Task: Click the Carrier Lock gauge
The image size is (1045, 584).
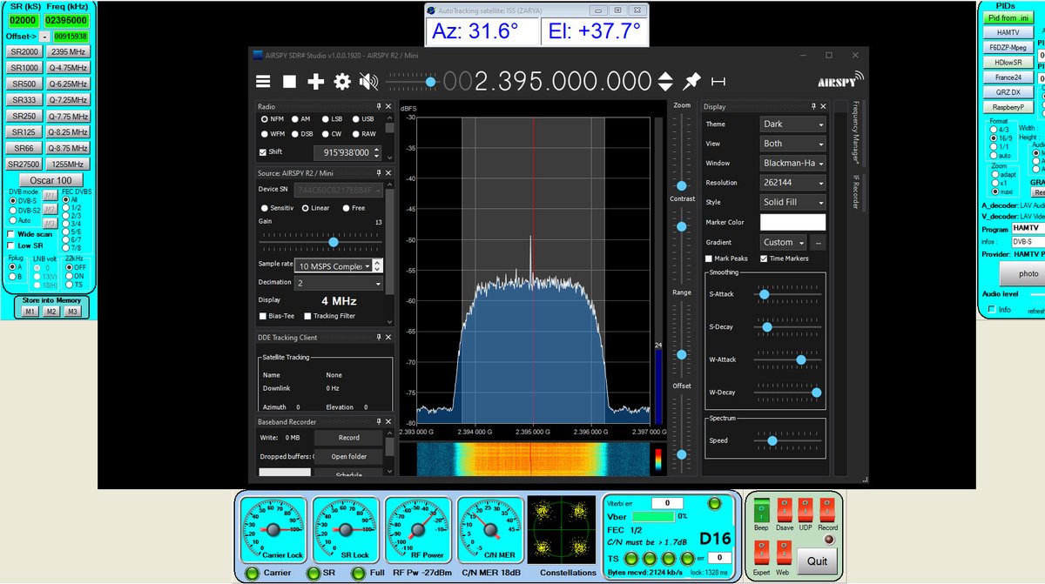Action: (x=273, y=529)
